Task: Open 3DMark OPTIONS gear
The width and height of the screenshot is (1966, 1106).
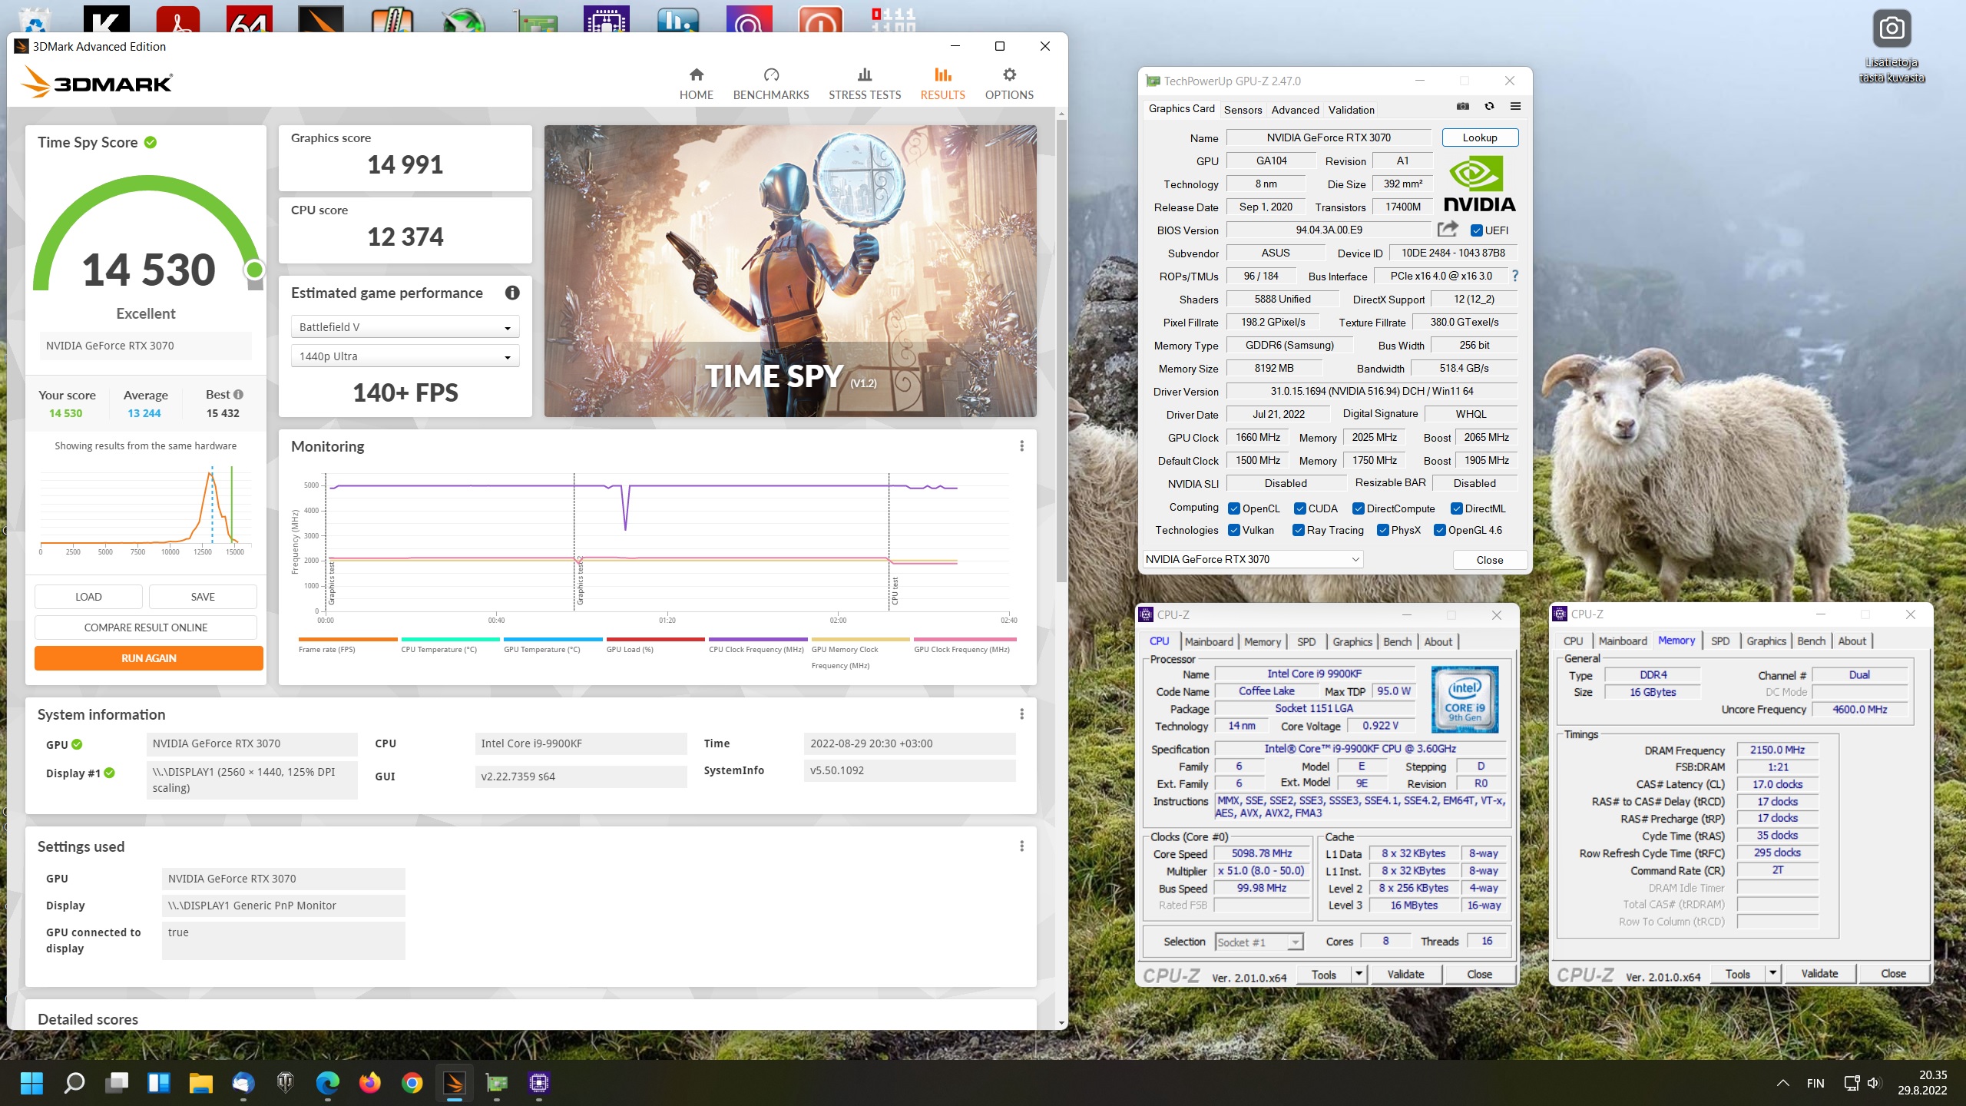Action: (x=1008, y=84)
